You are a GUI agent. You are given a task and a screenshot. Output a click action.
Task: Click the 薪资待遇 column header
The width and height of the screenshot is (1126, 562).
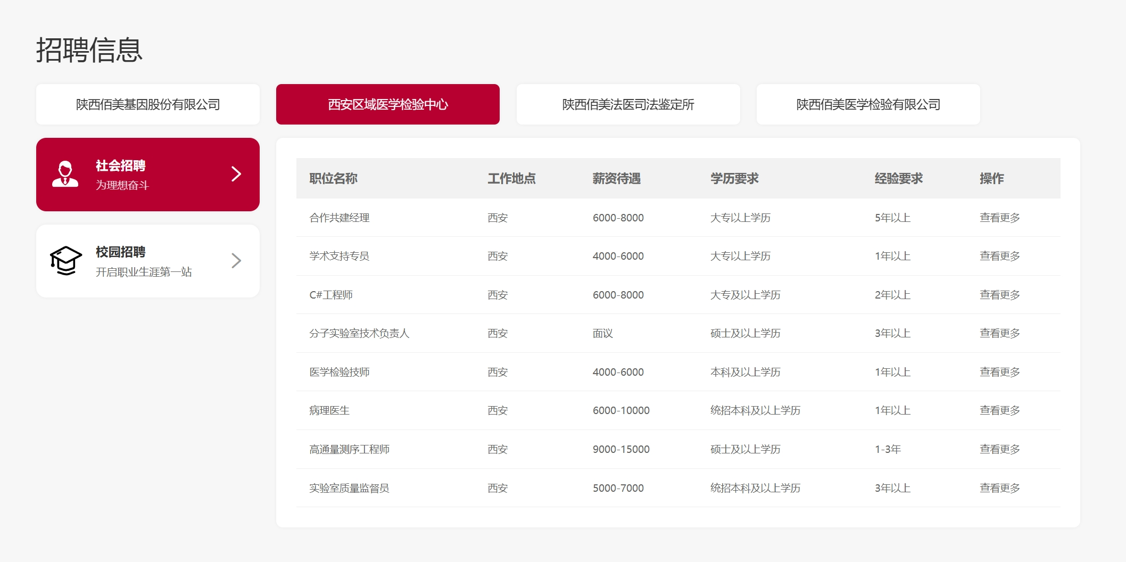pyautogui.click(x=617, y=178)
